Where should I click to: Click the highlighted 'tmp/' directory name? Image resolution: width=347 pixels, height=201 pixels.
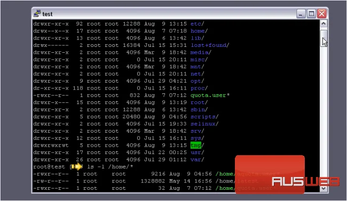point(197,145)
